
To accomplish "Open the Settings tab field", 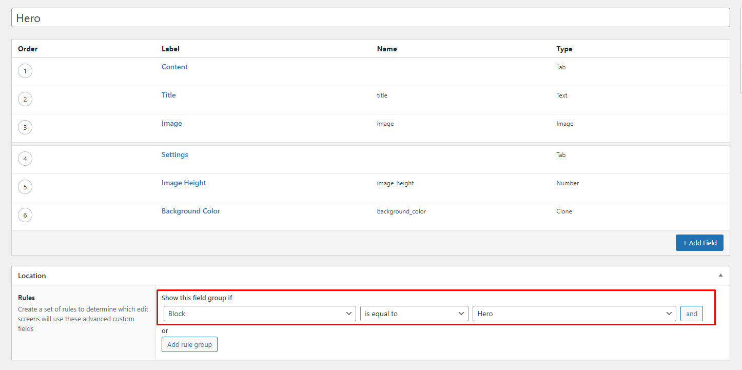I will tap(174, 154).
